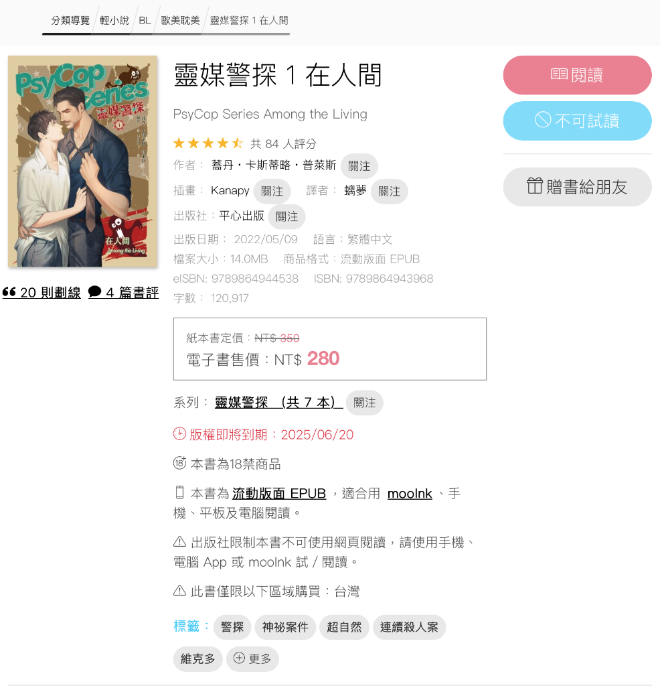Click the book icon on 閱讀 button
This screenshot has height=686, width=660.
pos(559,74)
